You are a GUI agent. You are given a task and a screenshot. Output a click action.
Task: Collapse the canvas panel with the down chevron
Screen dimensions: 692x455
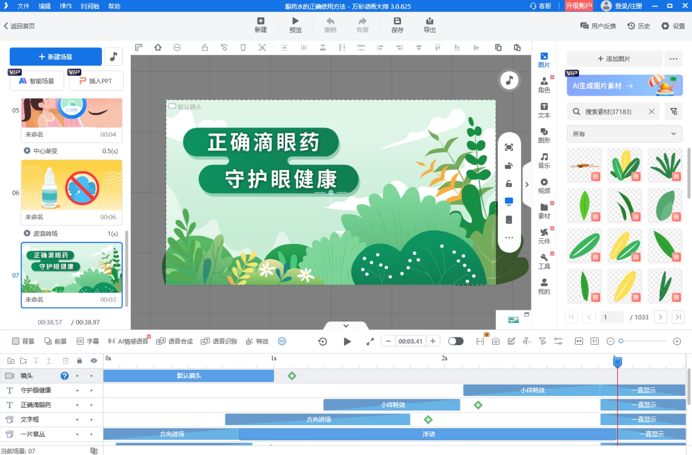pyautogui.click(x=346, y=325)
